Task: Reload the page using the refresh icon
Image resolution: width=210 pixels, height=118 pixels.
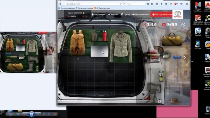Action: pos(120,4)
